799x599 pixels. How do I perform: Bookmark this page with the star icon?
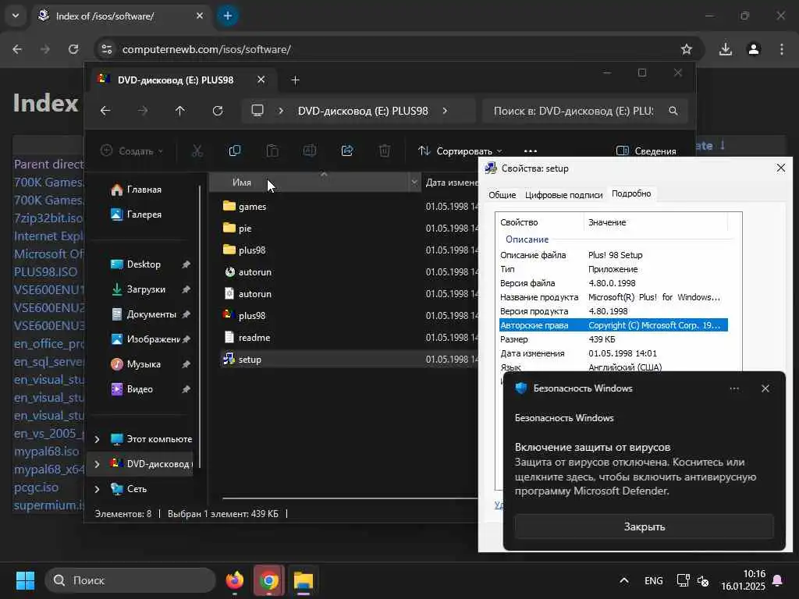(x=687, y=49)
